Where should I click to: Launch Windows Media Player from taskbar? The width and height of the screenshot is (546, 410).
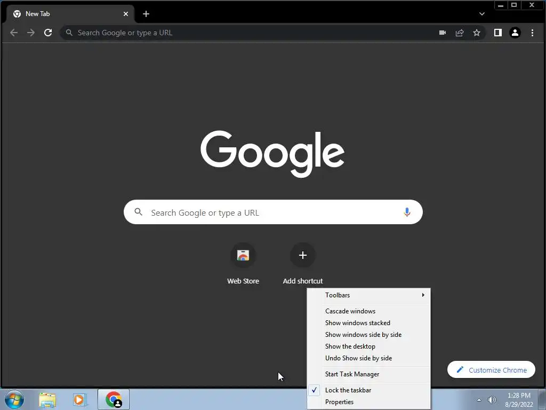pos(79,399)
